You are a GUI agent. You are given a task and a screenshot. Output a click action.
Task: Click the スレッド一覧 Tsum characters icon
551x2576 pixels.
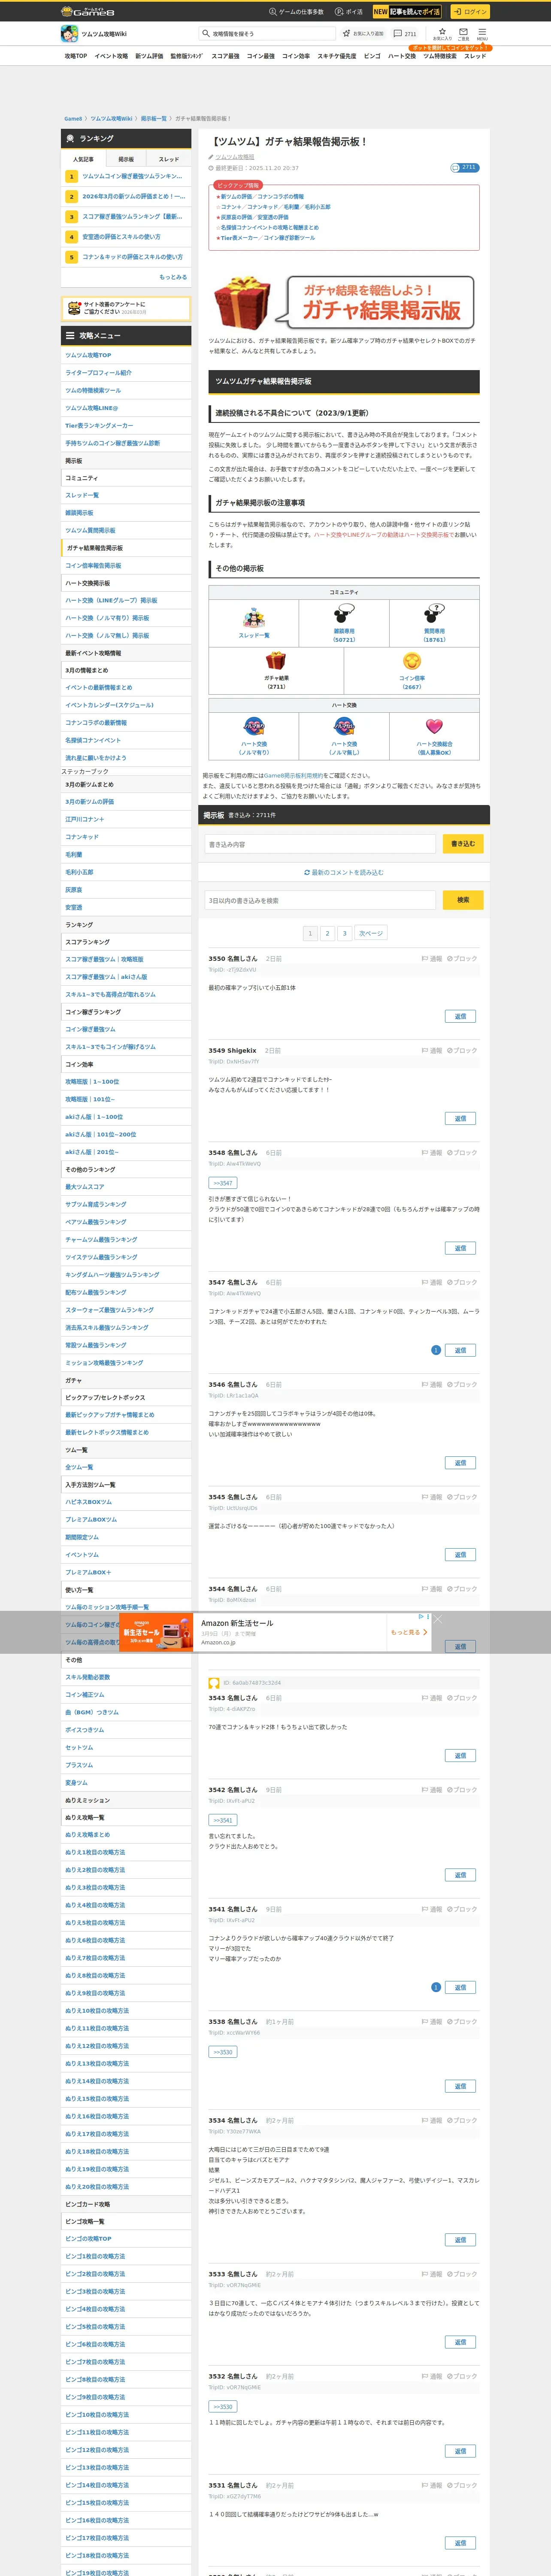click(254, 617)
